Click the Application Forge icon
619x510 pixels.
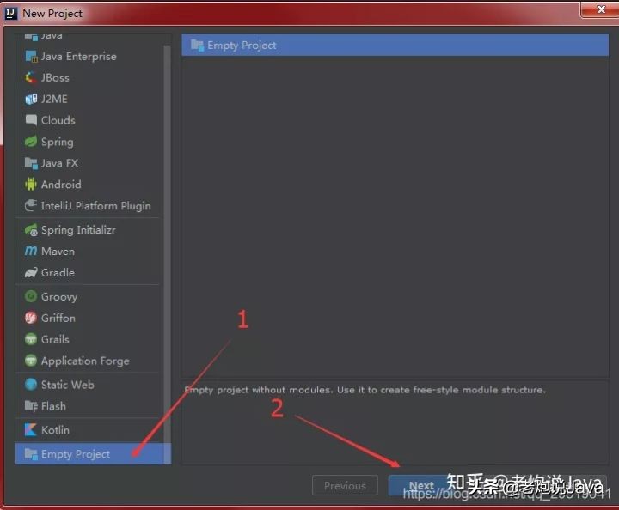(x=31, y=361)
